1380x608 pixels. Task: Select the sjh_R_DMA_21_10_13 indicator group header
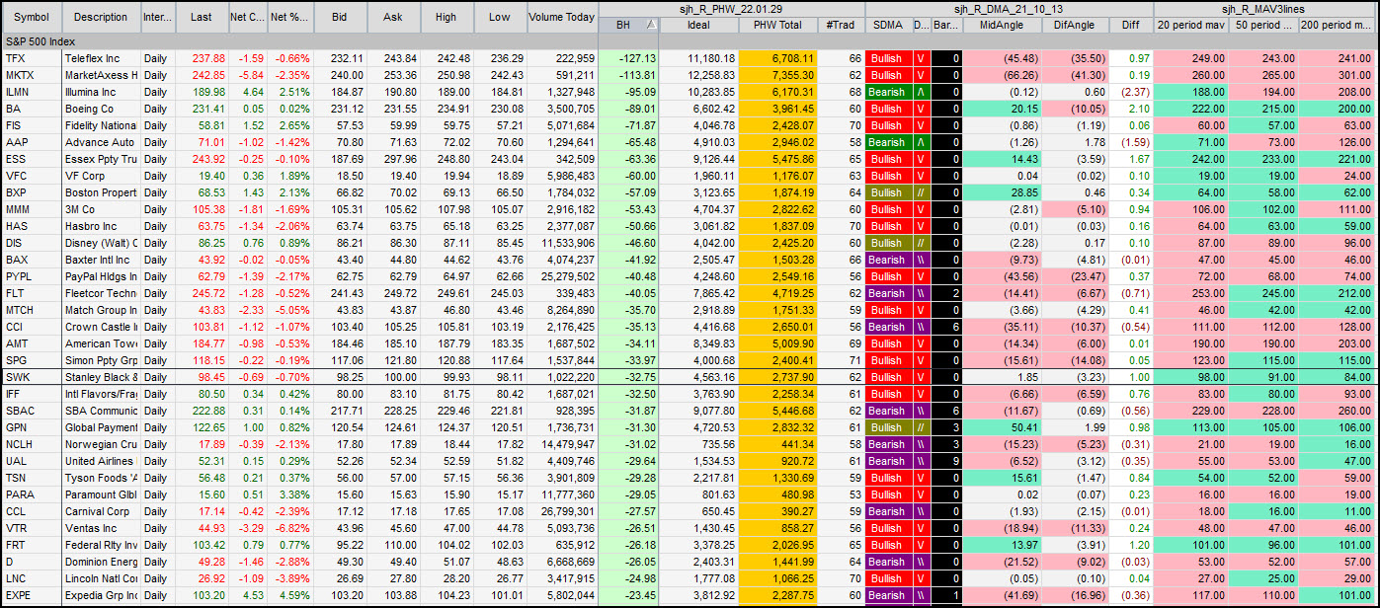1009,9
